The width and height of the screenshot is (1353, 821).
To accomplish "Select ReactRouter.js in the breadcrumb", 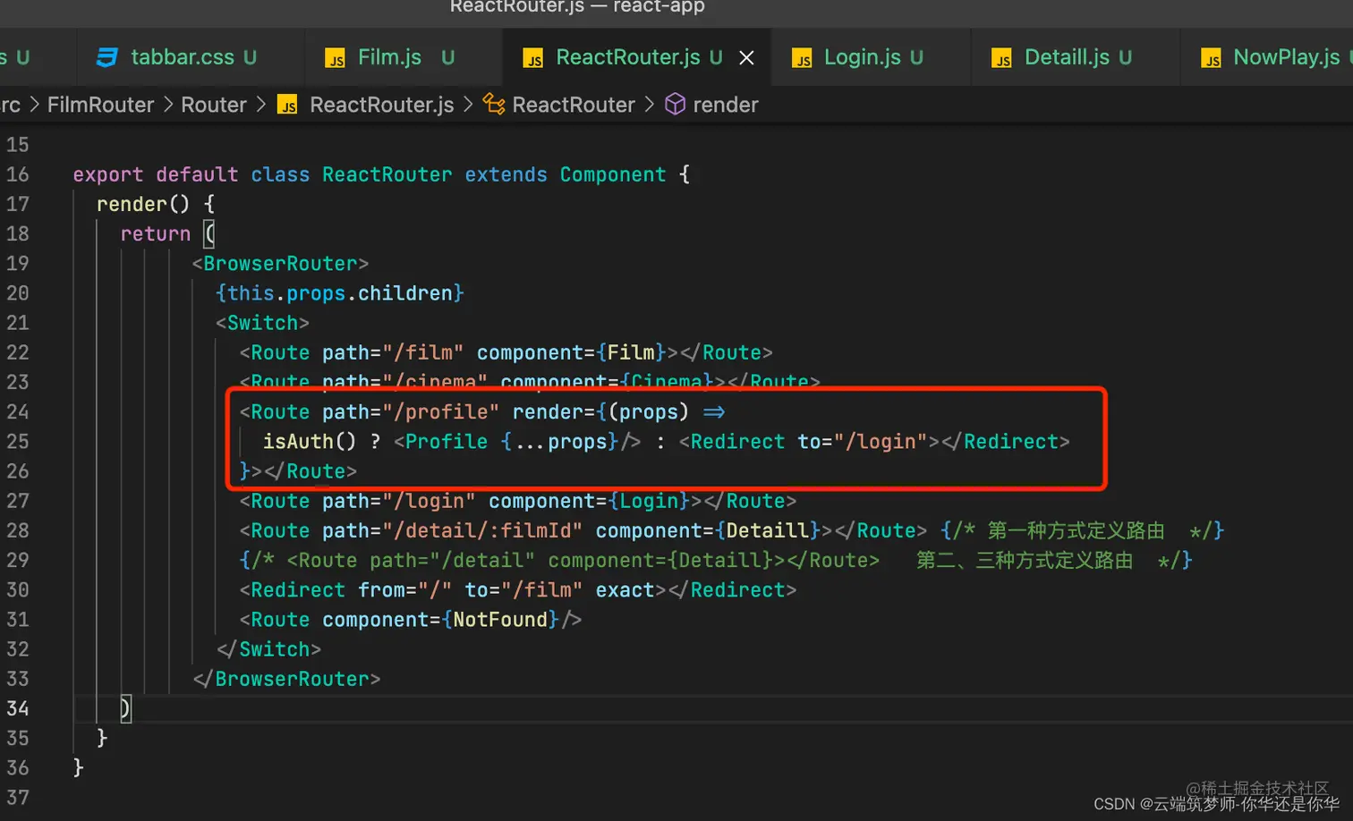I will (x=381, y=105).
